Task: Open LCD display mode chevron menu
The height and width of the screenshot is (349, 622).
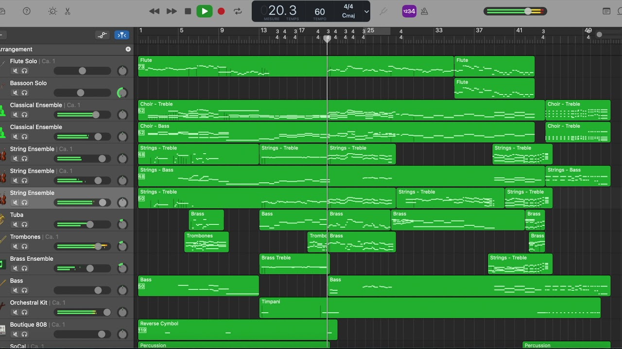Action: coord(366,12)
